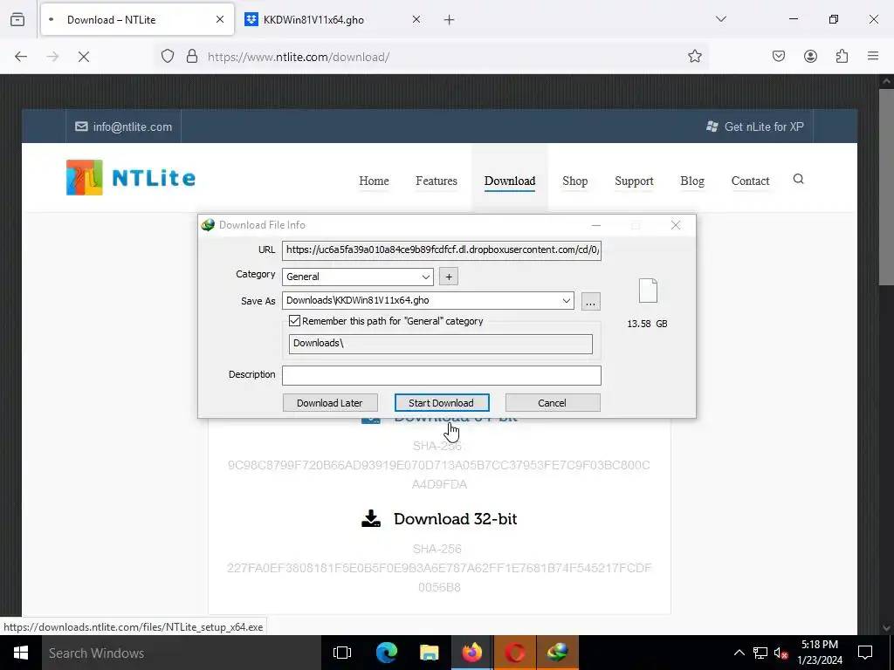Click the muted volume tray icon
Image resolution: width=894 pixels, height=670 pixels.
(x=781, y=653)
